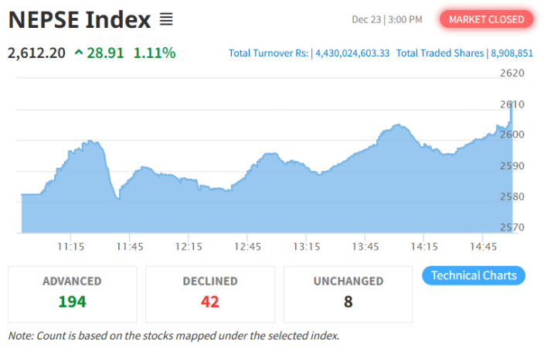Image resolution: width=544 pixels, height=348 pixels.
Task: Click the green up-arrow change indicator
Action: click(x=79, y=53)
